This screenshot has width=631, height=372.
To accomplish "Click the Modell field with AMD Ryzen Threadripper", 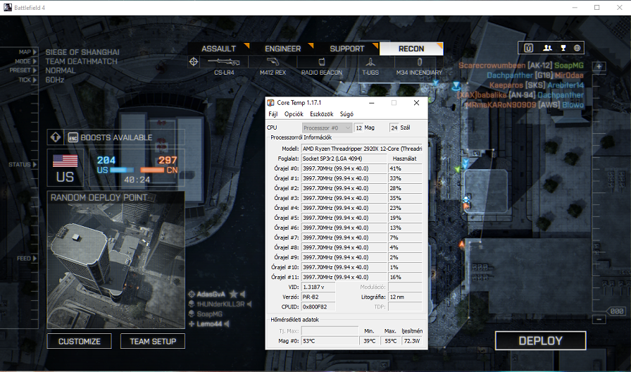I will 362,149.
